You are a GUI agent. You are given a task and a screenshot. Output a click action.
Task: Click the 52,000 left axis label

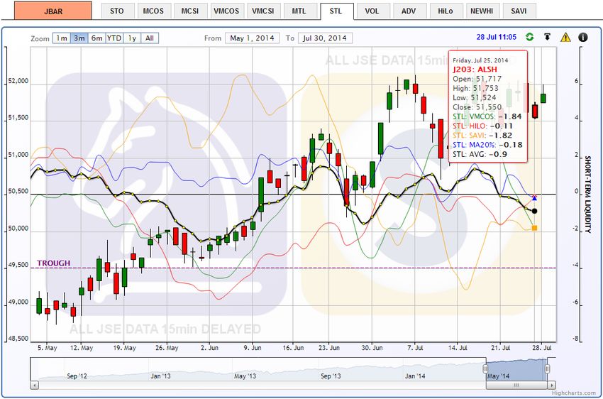[18, 81]
